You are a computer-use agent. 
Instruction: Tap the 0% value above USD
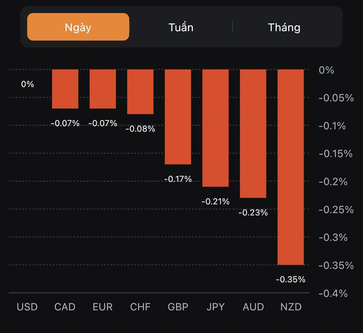[28, 84]
